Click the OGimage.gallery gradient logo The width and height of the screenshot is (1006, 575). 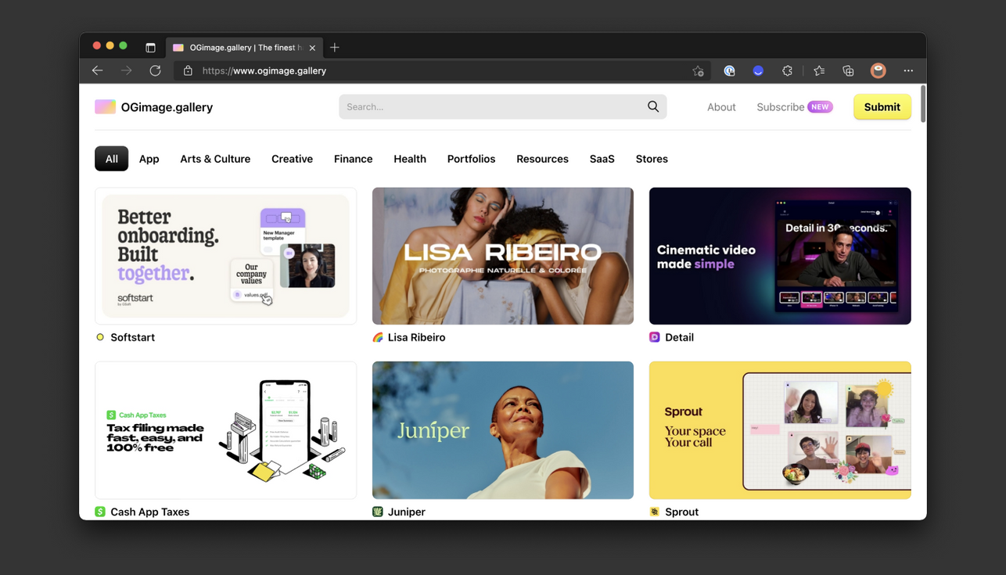[105, 107]
